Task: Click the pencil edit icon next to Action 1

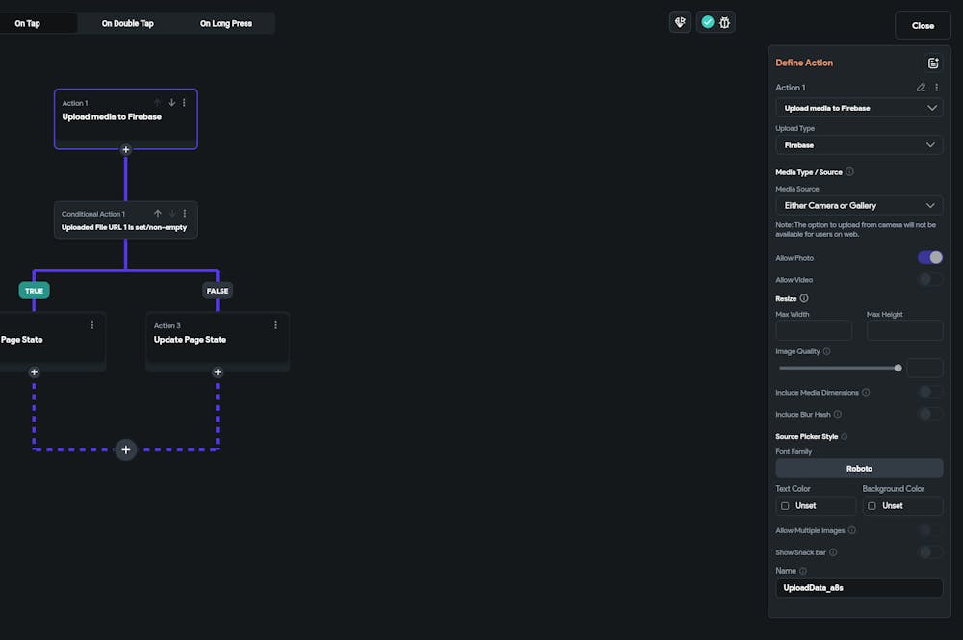Action: click(x=921, y=87)
